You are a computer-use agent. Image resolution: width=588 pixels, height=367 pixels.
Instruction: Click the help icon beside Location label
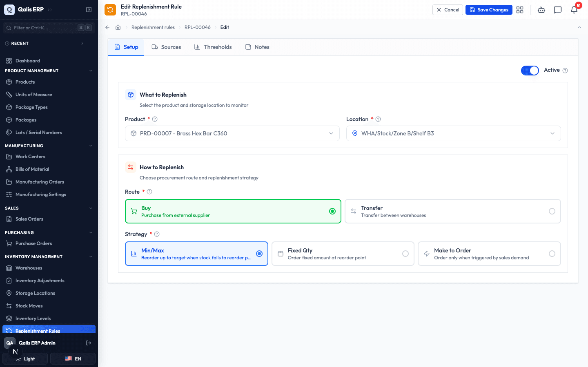point(378,119)
